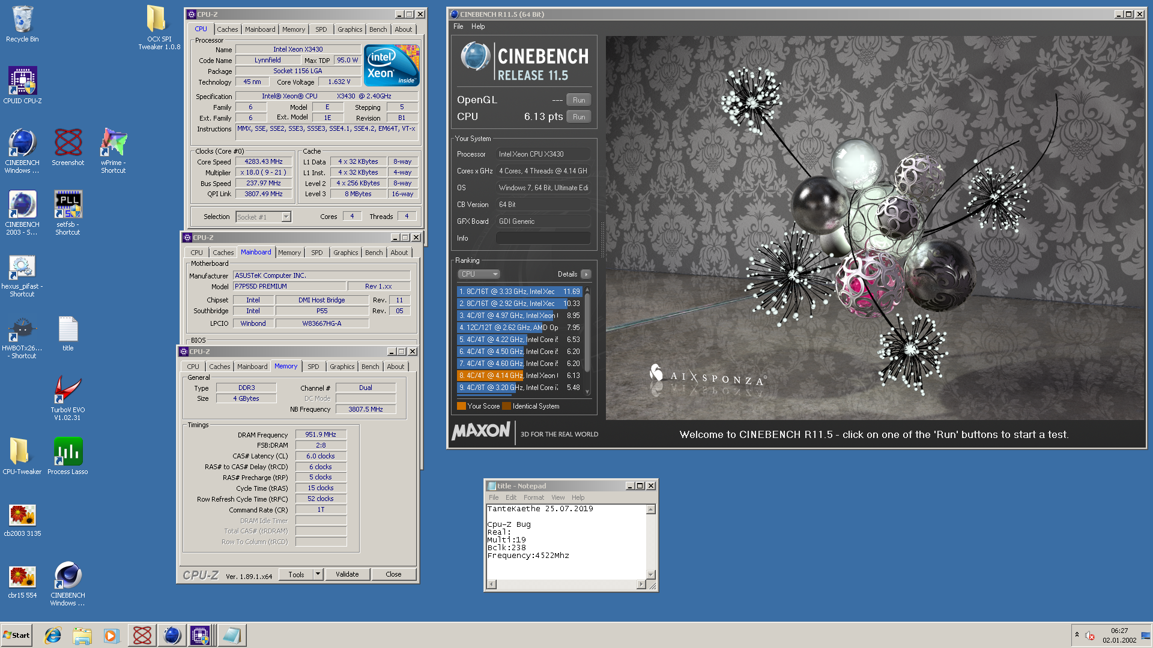Viewport: 1153px width, 648px height.
Task: Switch to Caches tab in top CPU-Z window
Action: 228,29
